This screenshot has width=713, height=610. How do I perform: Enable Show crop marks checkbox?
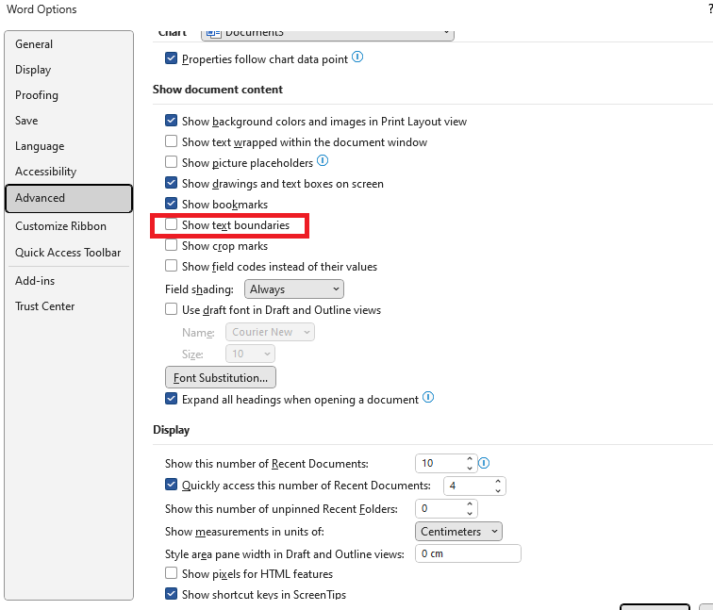coord(171,245)
